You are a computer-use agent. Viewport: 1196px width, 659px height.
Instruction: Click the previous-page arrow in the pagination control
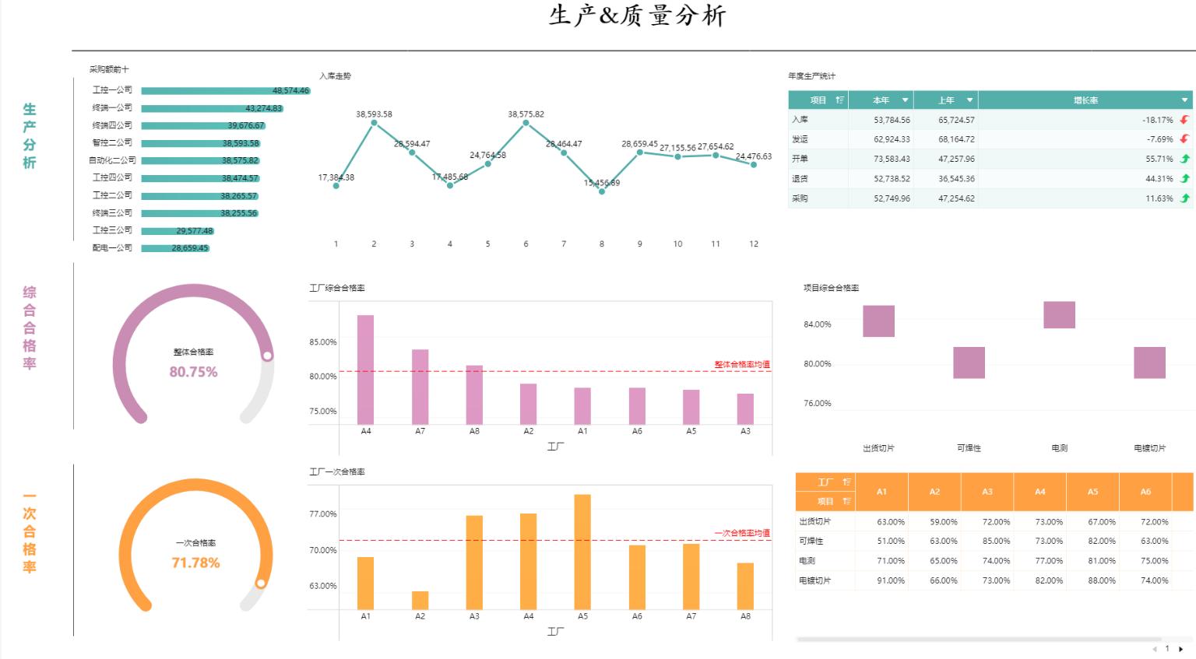point(1153,647)
